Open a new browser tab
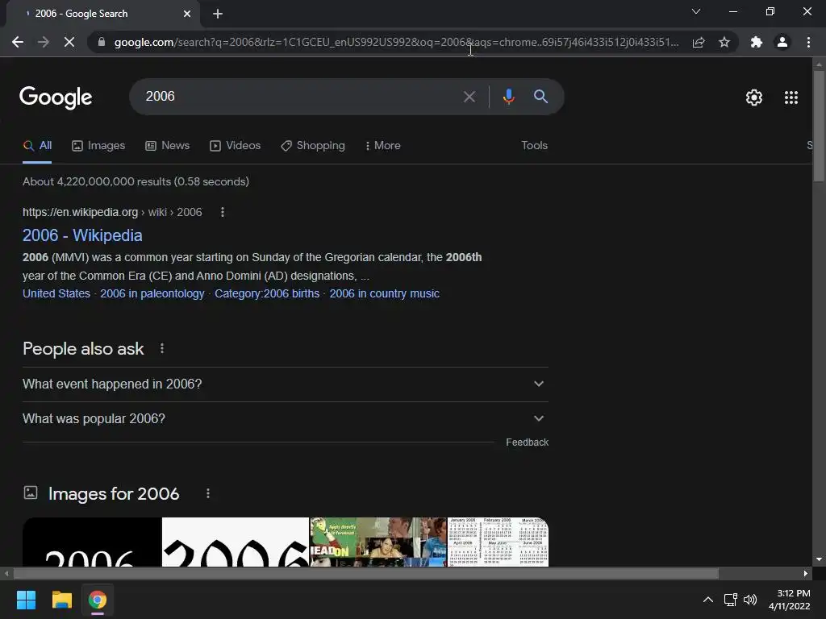 coord(218,14)
